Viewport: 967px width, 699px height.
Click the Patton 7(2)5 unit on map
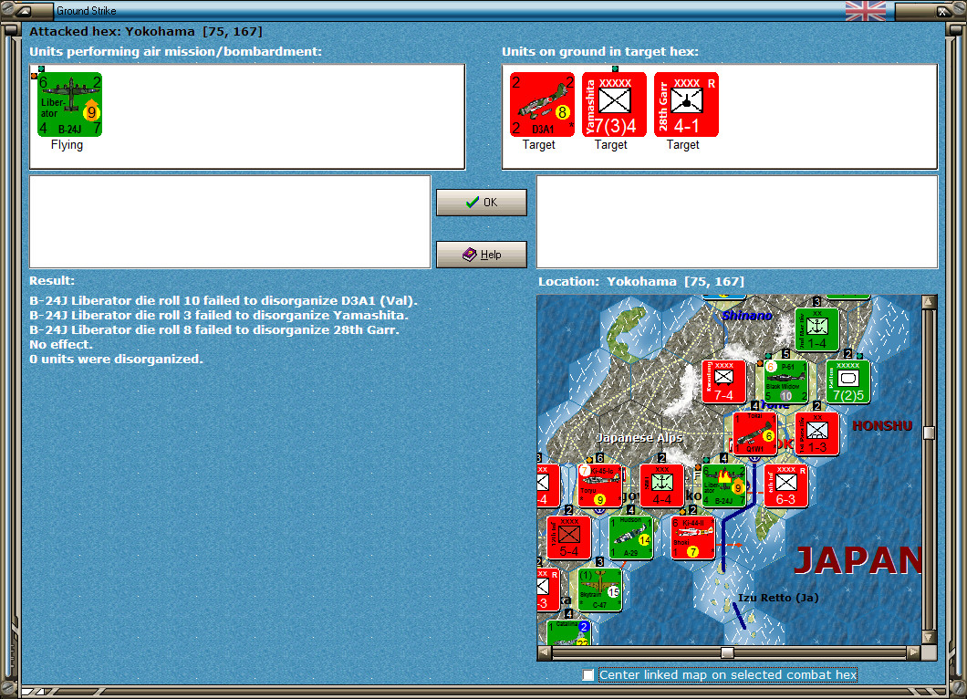click(847, 381)
